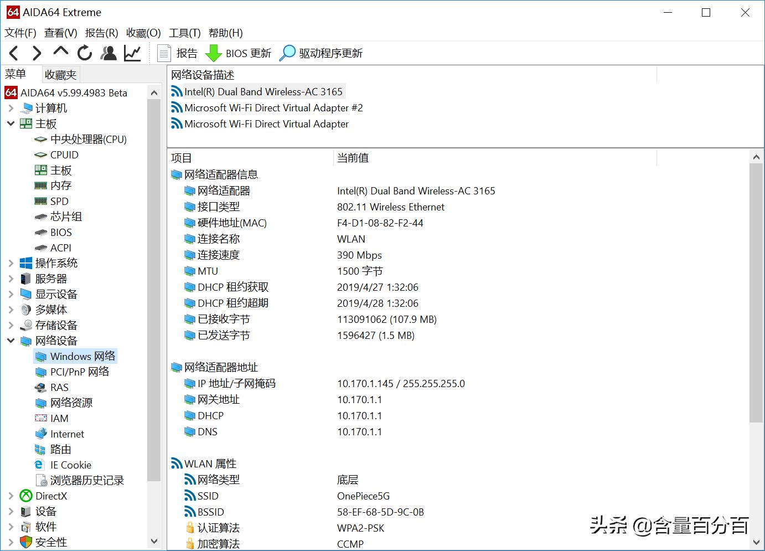Expand the DirectX tree node
Image resolution: width=765 pixels, height=551 pixels.
11,496
